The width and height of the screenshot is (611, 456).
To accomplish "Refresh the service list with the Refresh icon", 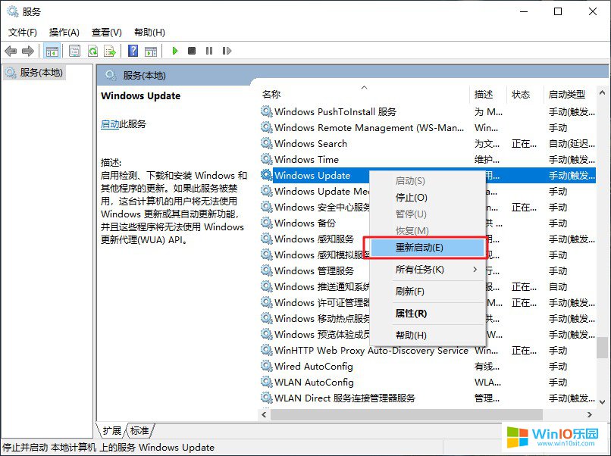I will 92,51.
